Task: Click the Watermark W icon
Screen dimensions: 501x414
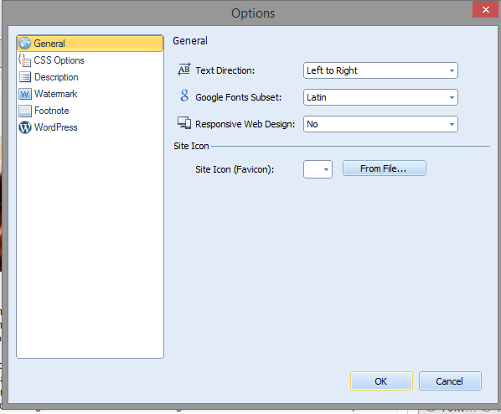Action: pyautogui.click(x=25, y=94)
